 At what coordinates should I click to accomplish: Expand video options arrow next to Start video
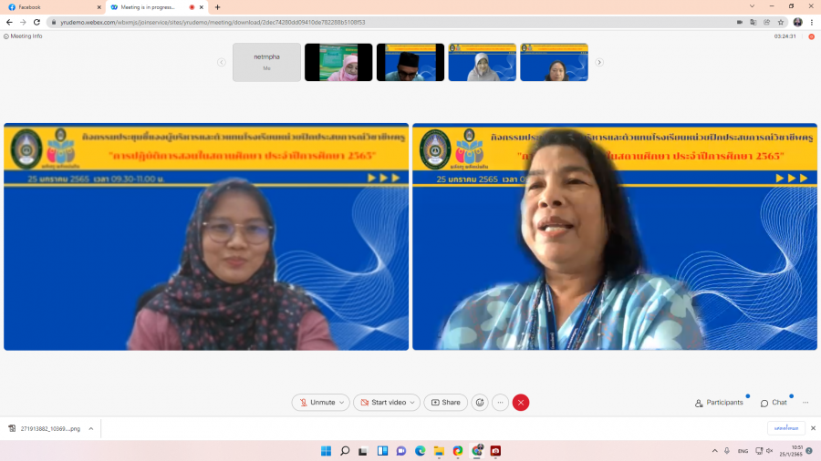pyautogui.click(x=413, y=403)
